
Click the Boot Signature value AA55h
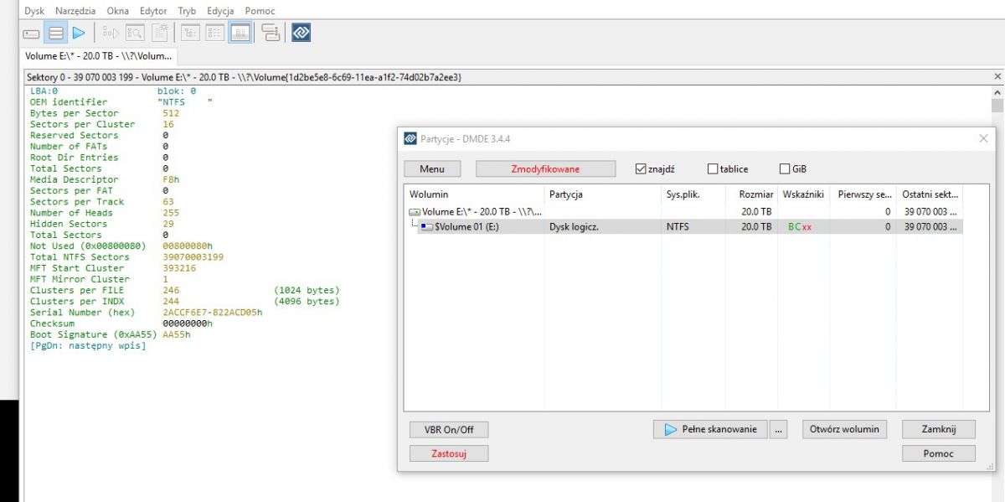click(177, 334)
